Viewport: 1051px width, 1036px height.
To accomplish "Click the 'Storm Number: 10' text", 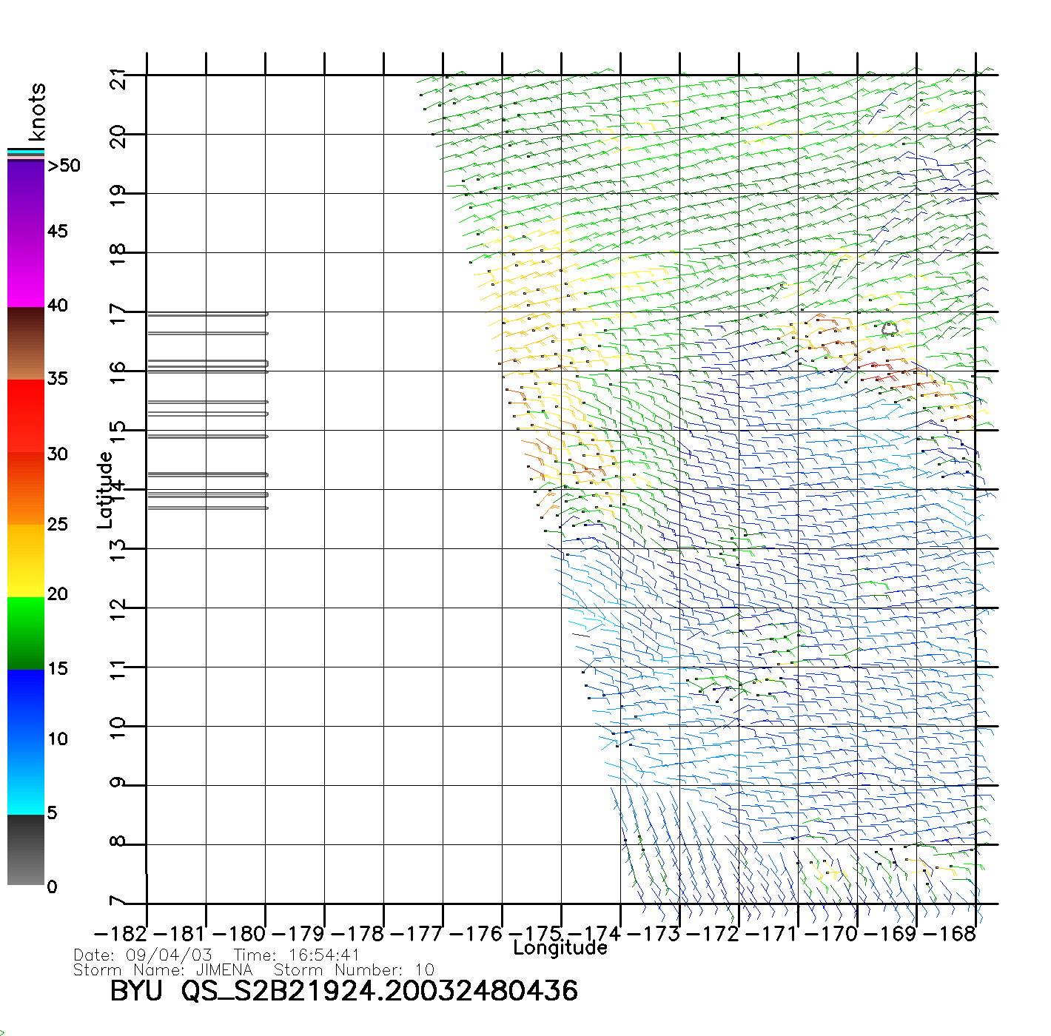I will pyautogui.click(x=354, y=970).
